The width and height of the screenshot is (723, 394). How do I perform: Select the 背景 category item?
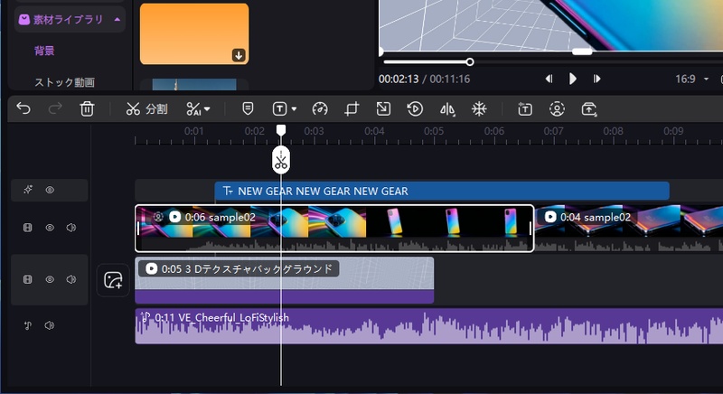click(x=44, y=51)
